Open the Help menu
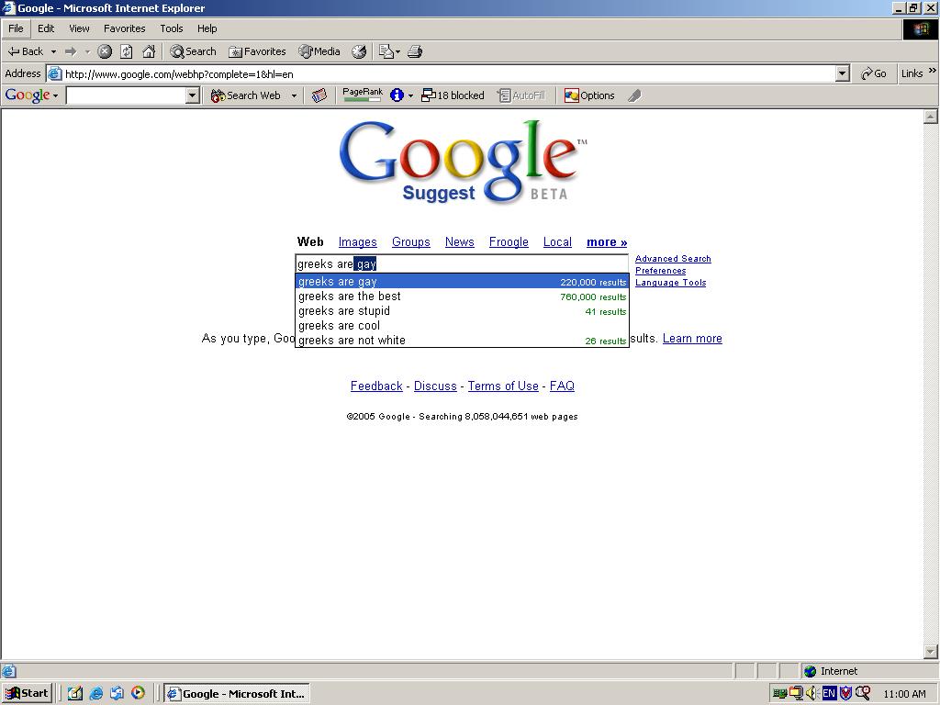The height and width of the screenshot is (705, 940). (207, 28)
